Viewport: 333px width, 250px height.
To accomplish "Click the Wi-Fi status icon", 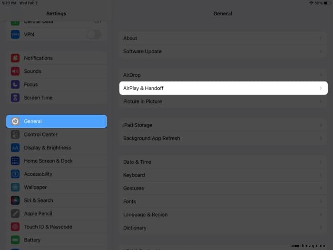I will coord(311,3).
